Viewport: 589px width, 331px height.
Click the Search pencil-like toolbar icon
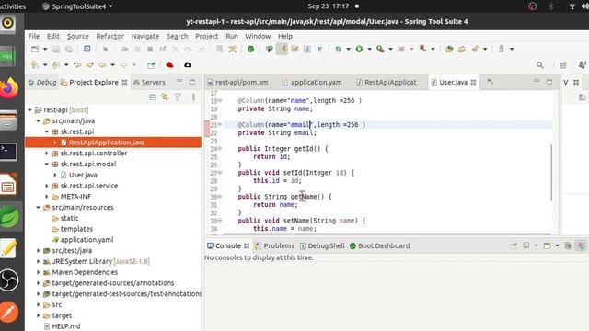point(475,49)
